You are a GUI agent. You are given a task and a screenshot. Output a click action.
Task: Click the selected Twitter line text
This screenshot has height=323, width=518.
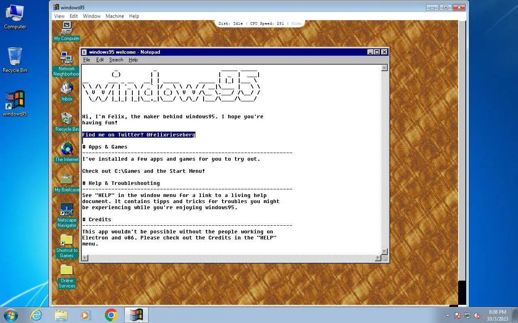click(x=139, y=135)
